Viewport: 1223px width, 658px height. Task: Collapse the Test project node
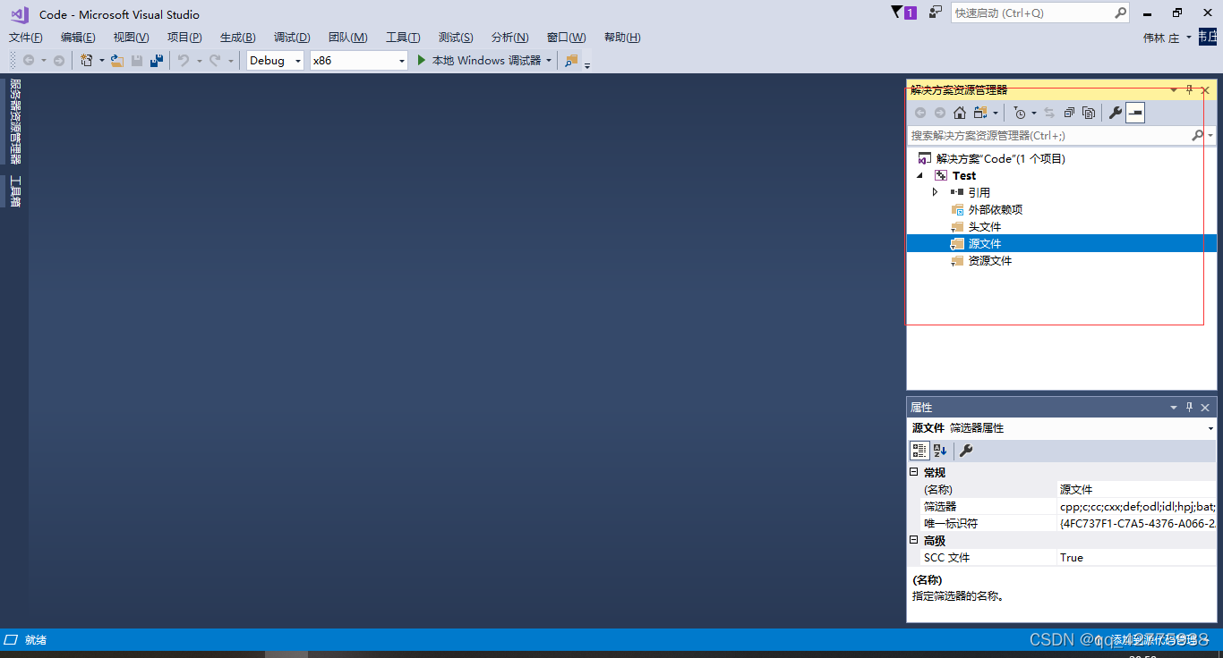pyautogui.click(x=919, y=175)
